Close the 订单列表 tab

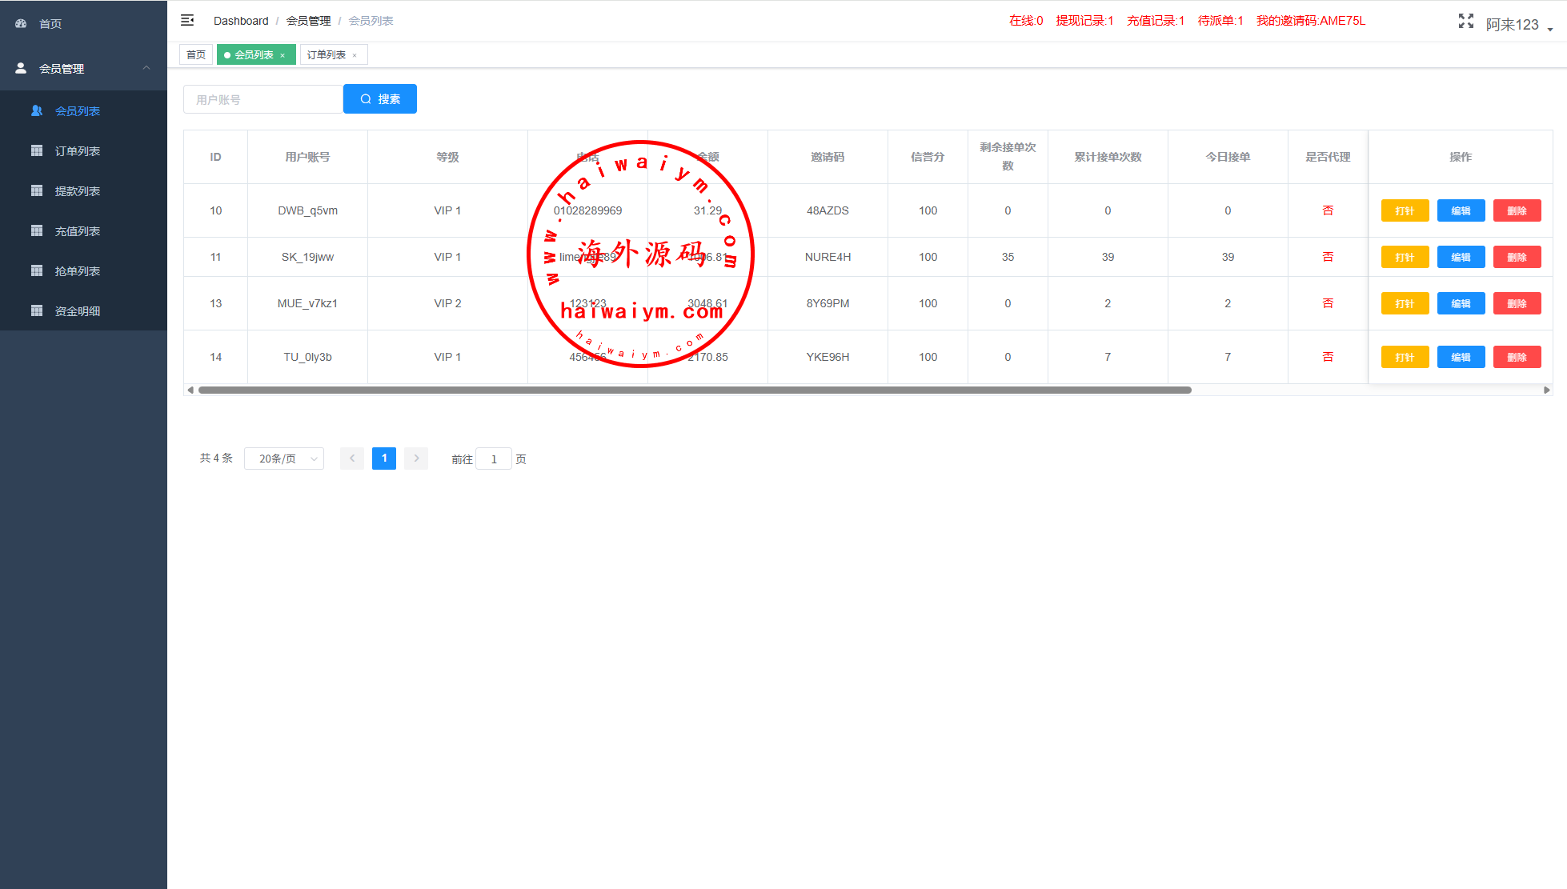[355, 55]
